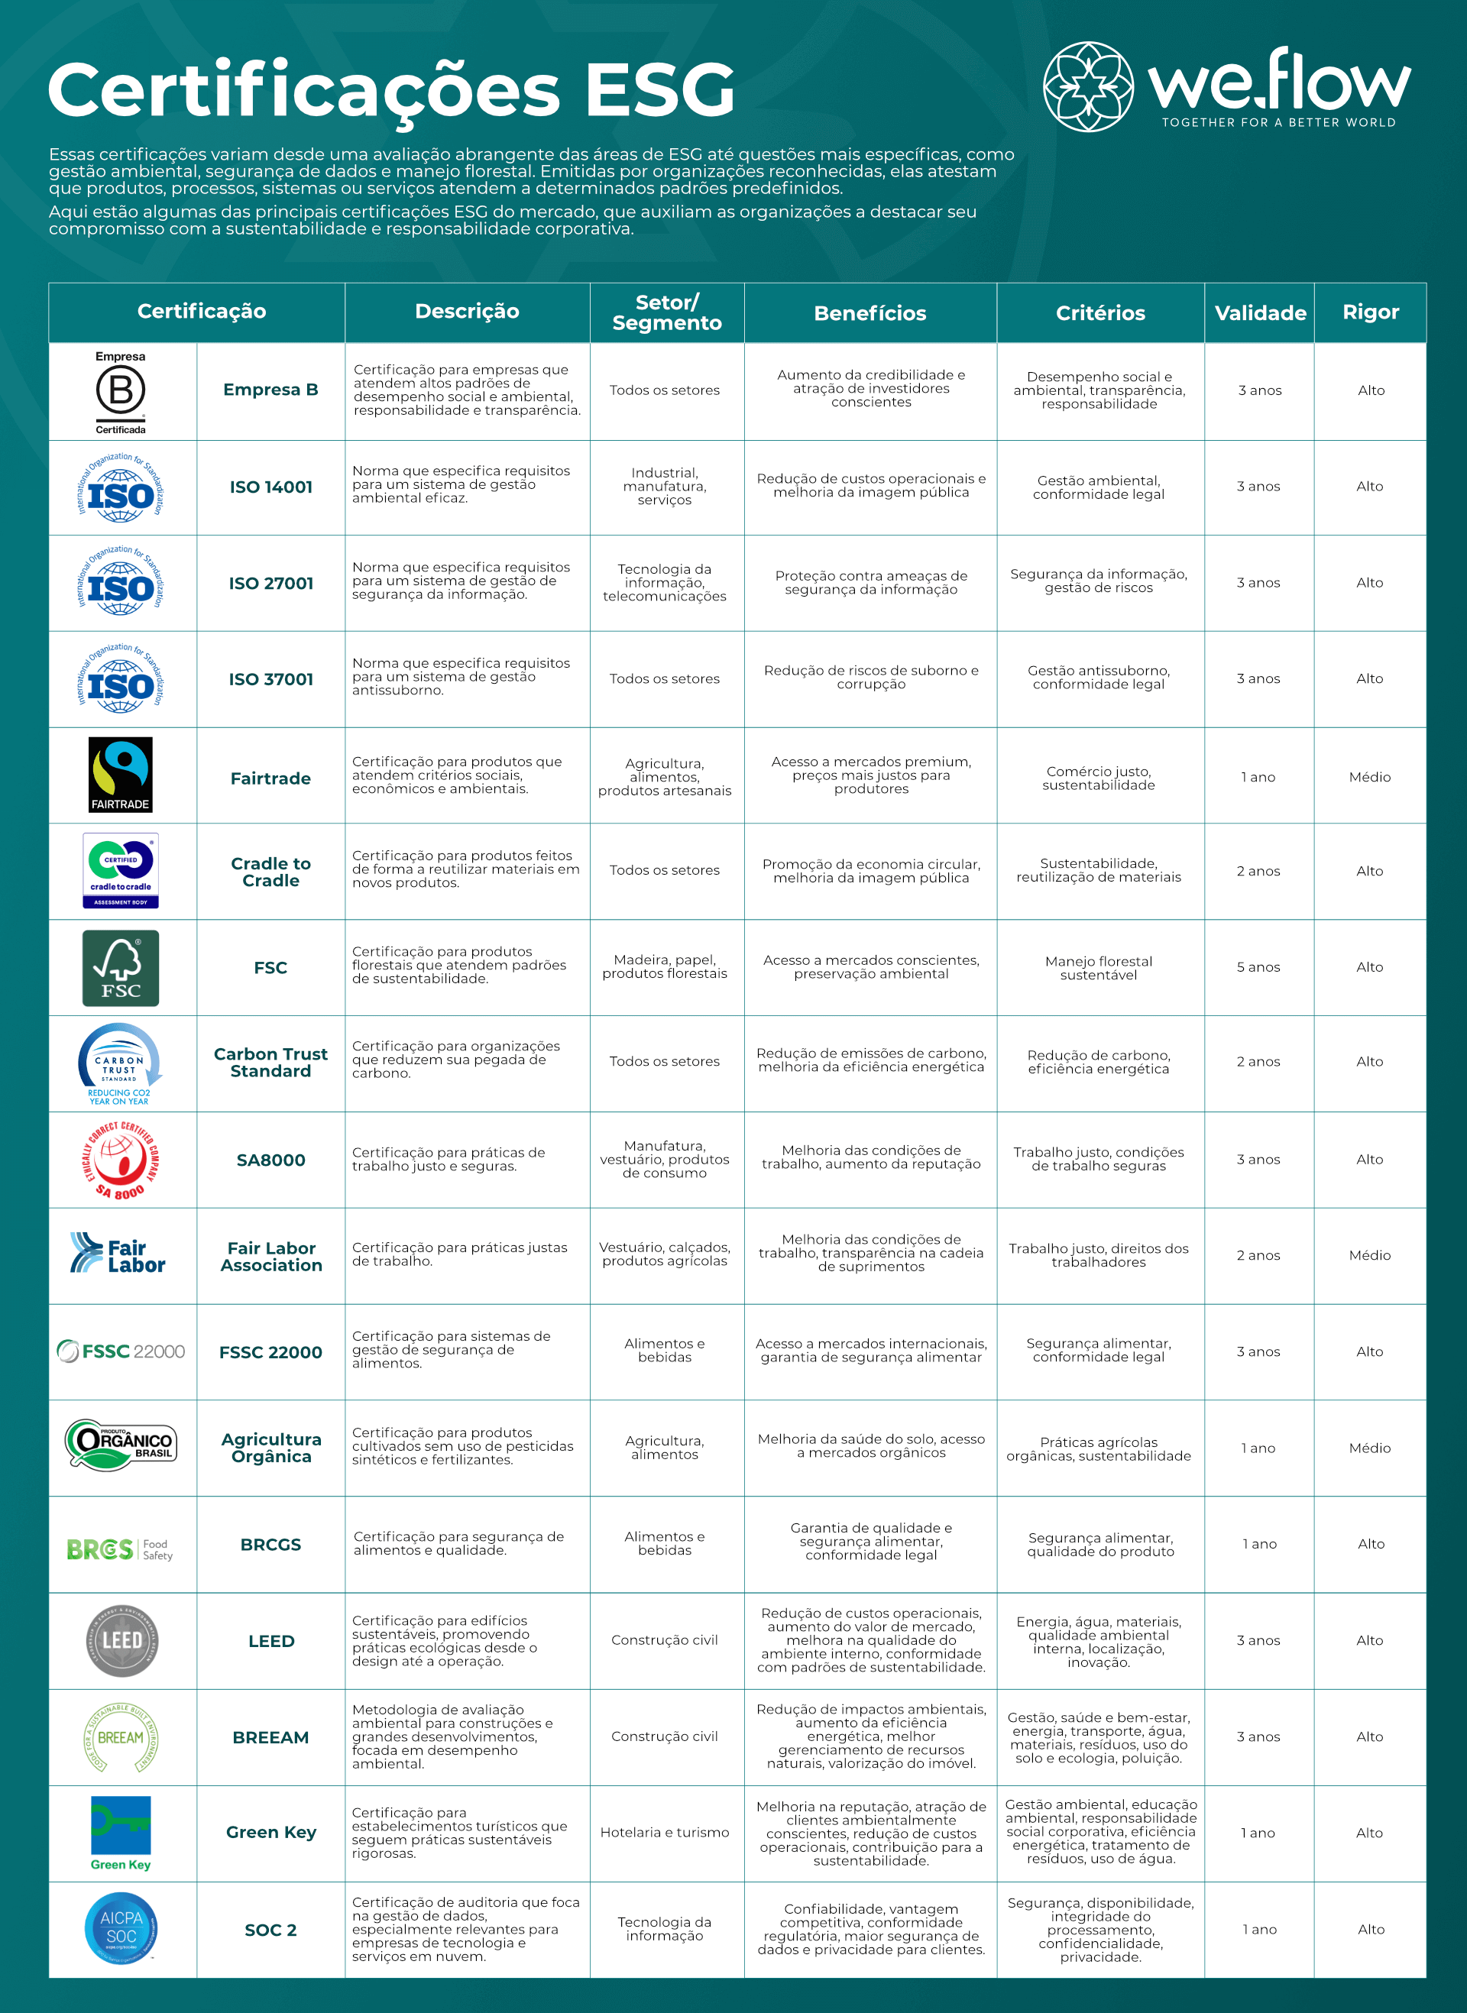Select the 'Green Key' name cell

pos(270,1833)
